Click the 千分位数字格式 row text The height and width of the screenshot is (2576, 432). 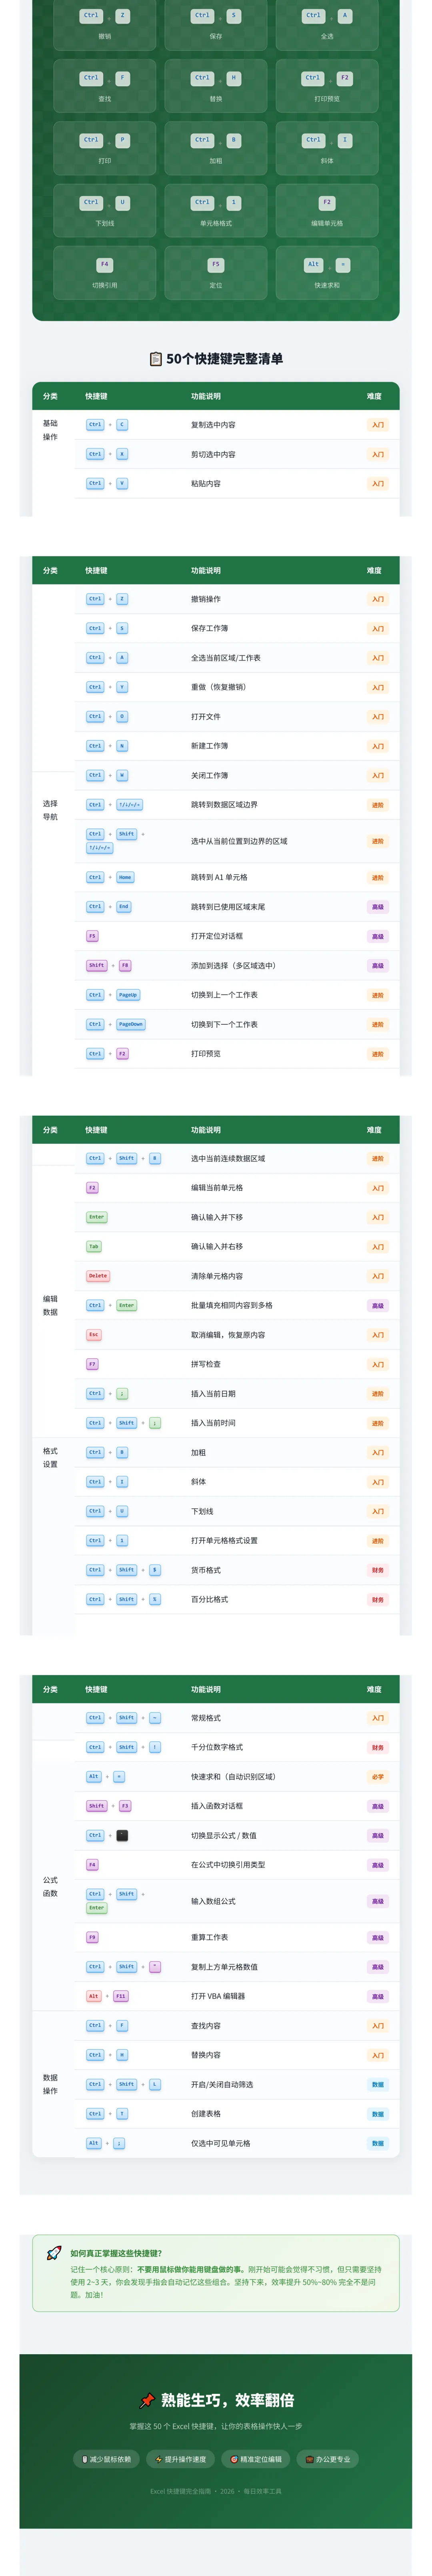tap(217, 1747)
